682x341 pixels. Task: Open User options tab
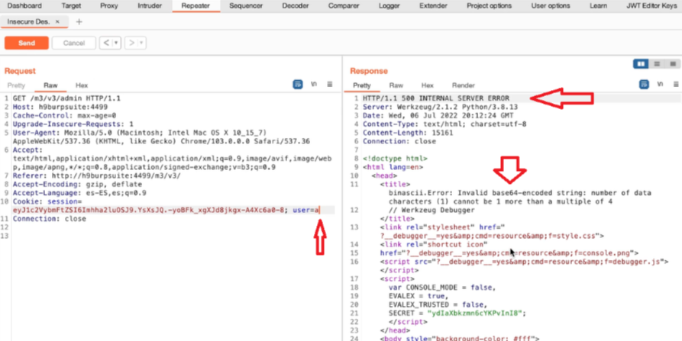click(x=550, y=5)
